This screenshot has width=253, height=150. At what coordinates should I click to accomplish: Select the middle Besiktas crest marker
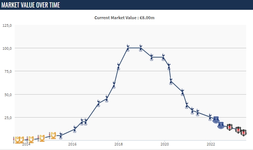coord(238,130)
